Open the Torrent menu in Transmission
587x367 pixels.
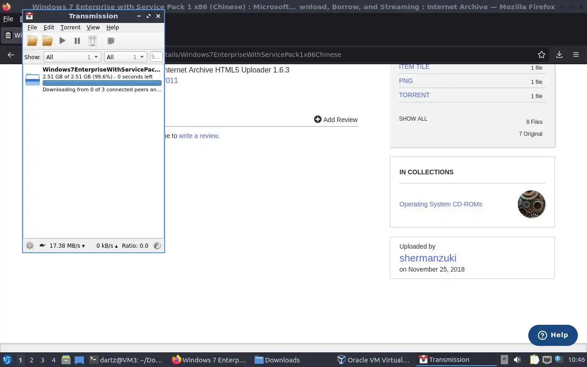(x=70, y=28)
